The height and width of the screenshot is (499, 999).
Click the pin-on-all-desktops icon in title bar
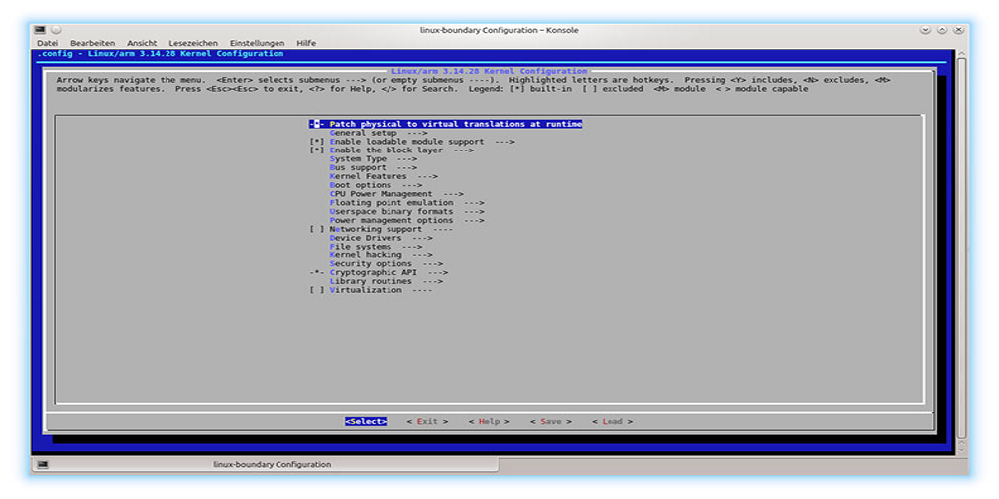[x=56, y=30]
